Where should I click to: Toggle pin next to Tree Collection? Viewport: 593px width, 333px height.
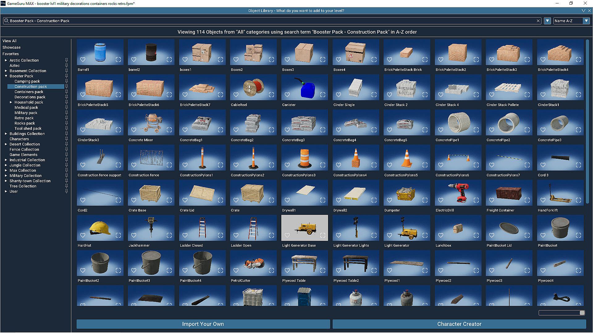[66, 186]
